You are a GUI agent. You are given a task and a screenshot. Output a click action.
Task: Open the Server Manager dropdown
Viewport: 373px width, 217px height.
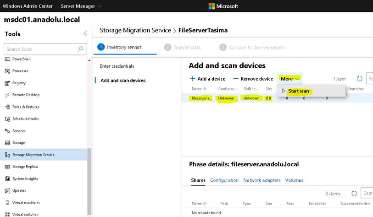(81, 6)
